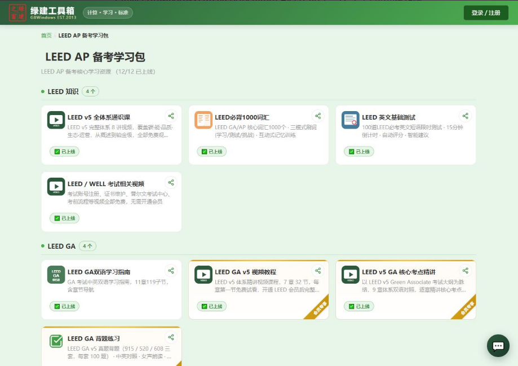Share the LEED / WELL 考试相关视频 card
The height and width of the screenshot is (366, 518).
171,183
